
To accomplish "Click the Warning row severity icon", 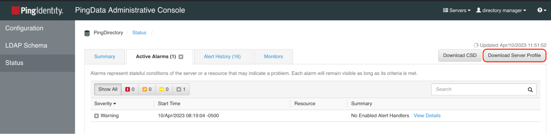I will (x=96, y=116).
